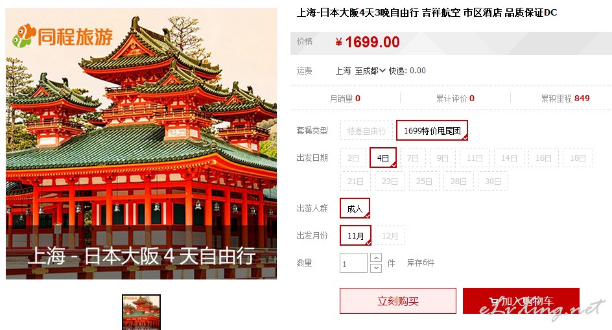The width and height of the screenshot is (612, 330).
Task: Choose departure date 18日
Action: pyautogui.click(x=578, y=158)
